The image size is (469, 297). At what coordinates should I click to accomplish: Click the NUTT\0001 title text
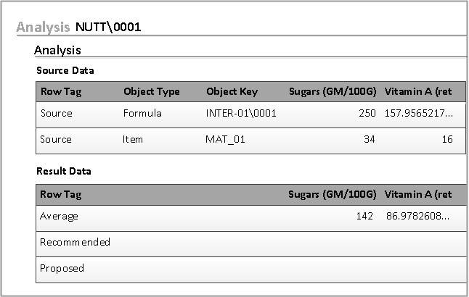108,28
